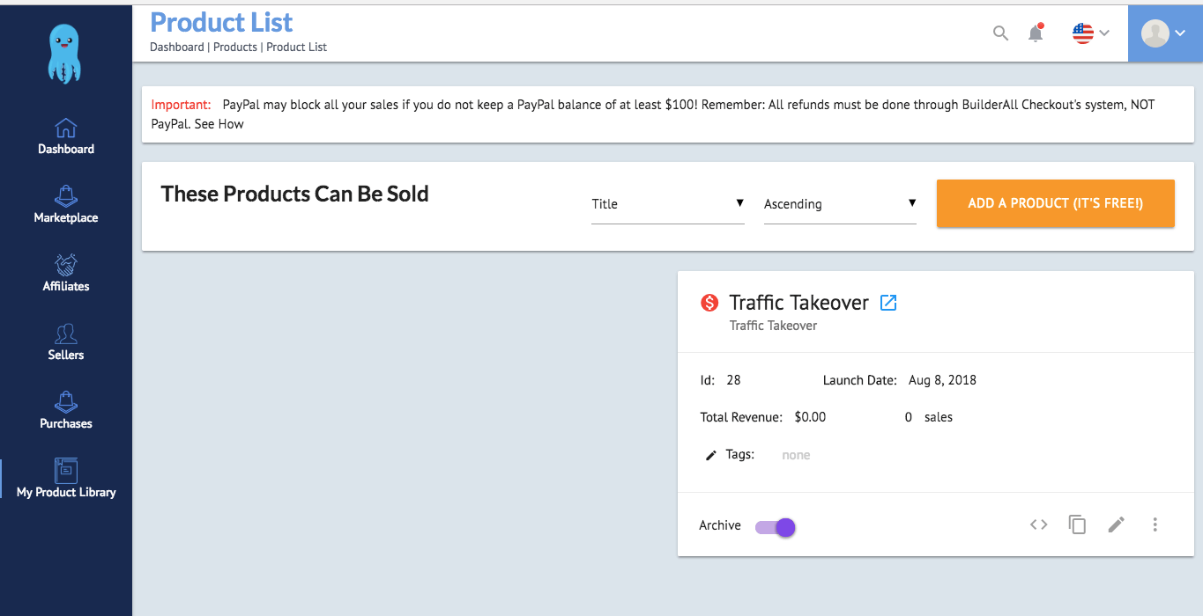The image size is (1203, 616).
Task: Select My Product Library
Action: pyautogui.click(x=66, y=479)
